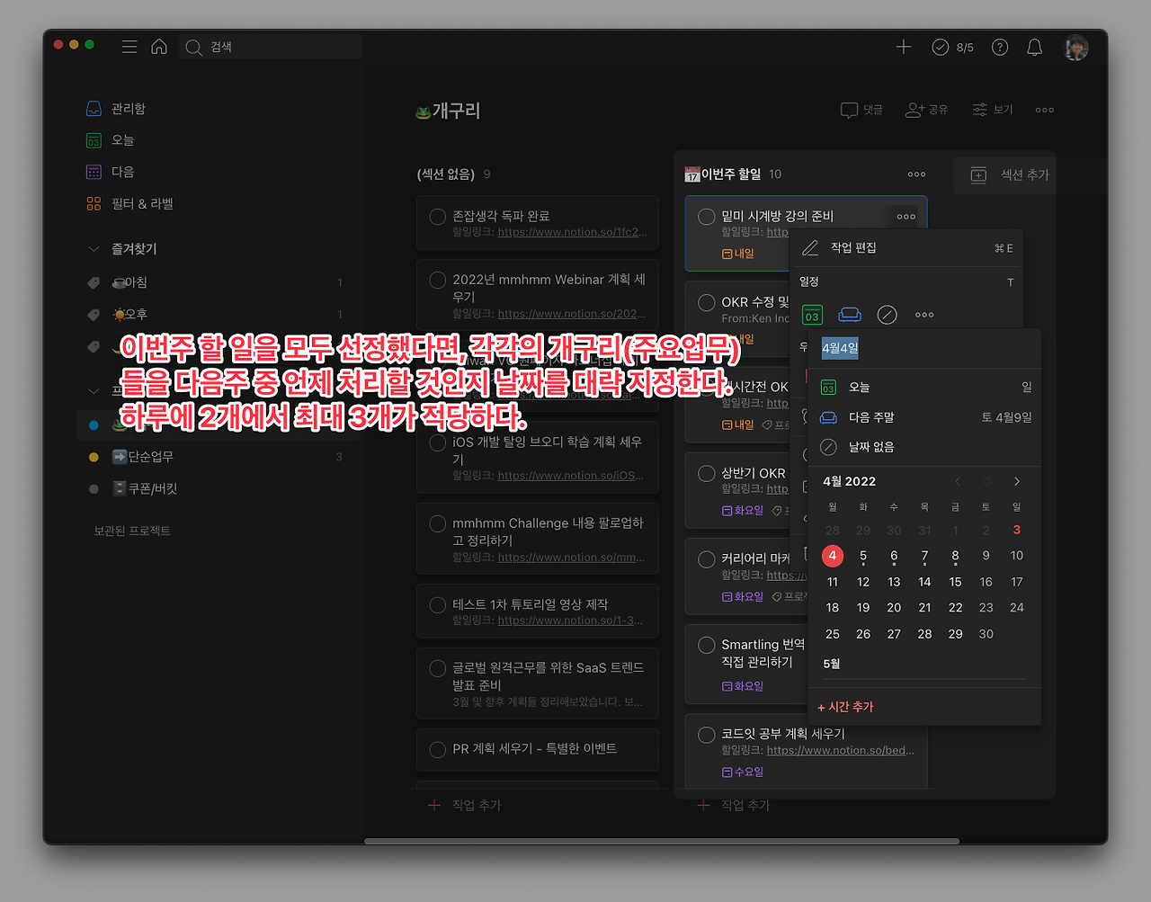Go to the home view icon

click(159, 47)
